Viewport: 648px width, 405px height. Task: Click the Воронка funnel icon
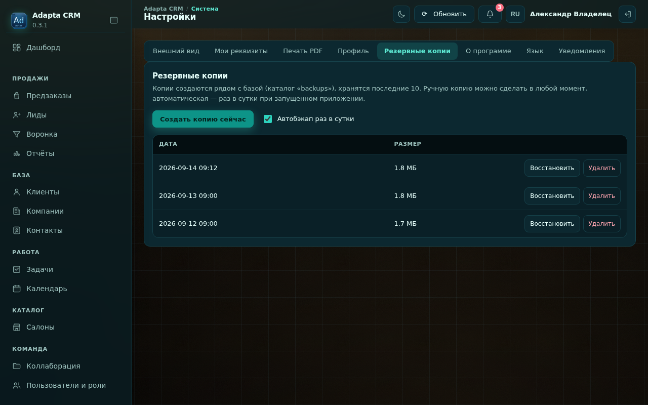pyautogui.click(x=17, y=134)
